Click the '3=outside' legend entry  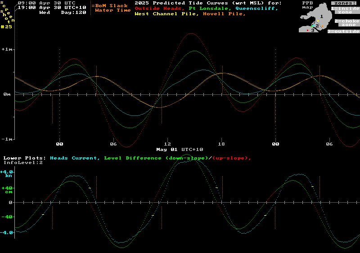tap(344, 31)
